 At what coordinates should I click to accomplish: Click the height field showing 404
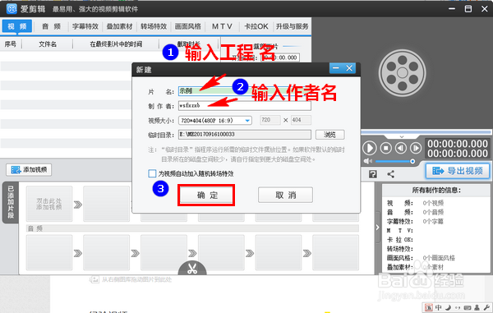coord(301,120)
